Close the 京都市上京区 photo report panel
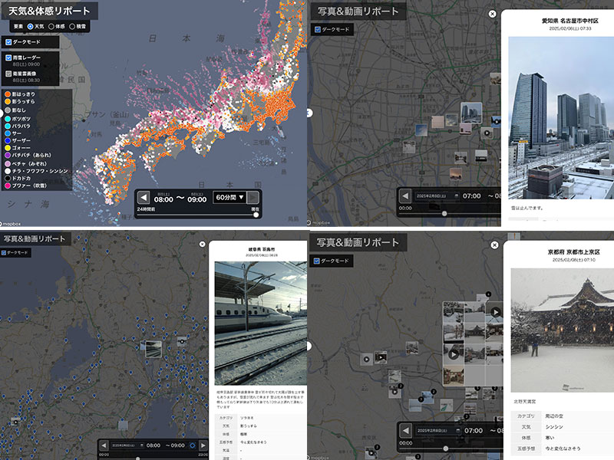The width and height of the screenshot is (614, 460). tap(493, 245)
